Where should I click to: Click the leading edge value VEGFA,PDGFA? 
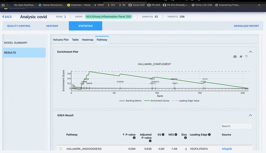[x=199, y=149]
